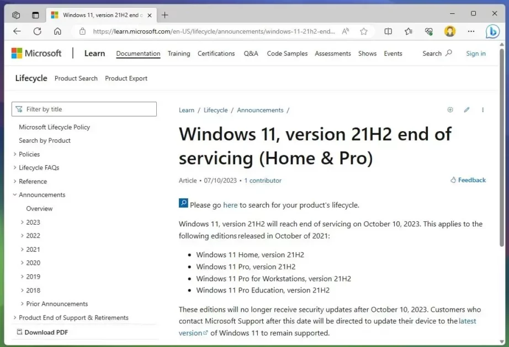Viewport: 509px width, 347px height.
Task: Add this page to favorites star
Action: point(364,31)
